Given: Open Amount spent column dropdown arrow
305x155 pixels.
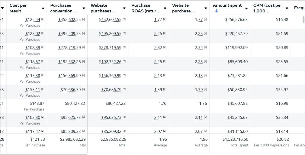Looking at the screenshot, I should tap(246, 8).
